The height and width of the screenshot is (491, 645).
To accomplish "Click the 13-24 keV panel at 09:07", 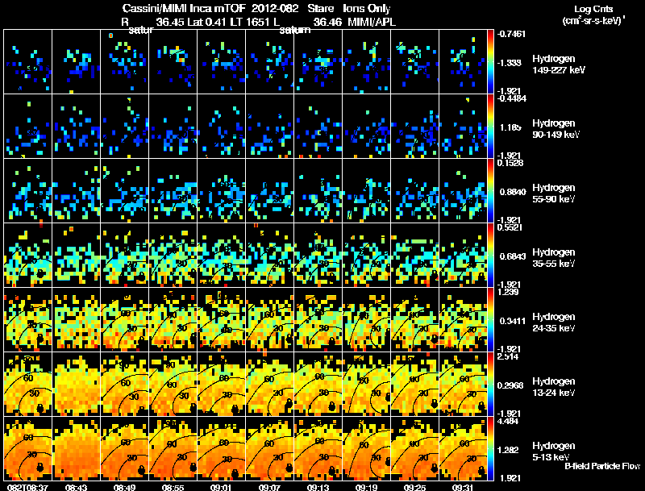I will tap(270, 384).
